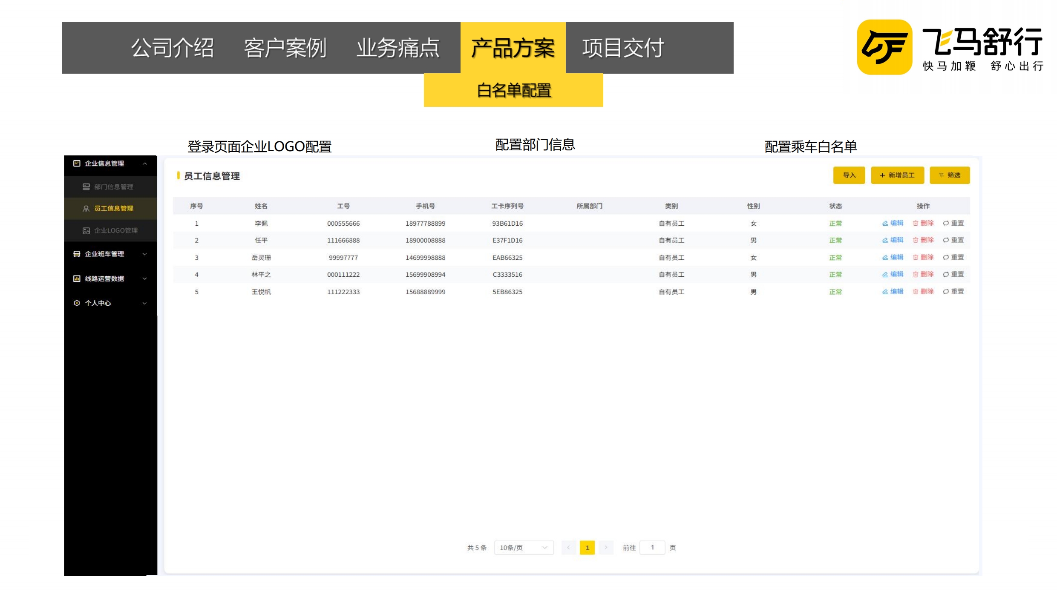1057x594 pixels.
Task: Click phone number 18977788899
Action: point(426,224)
